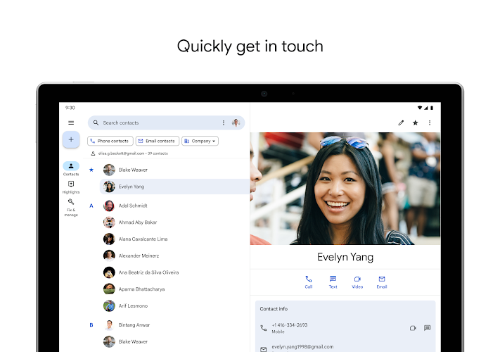Open contact detail overflow menu
This screenshot has width=500, height=352.
pos(430,122)
